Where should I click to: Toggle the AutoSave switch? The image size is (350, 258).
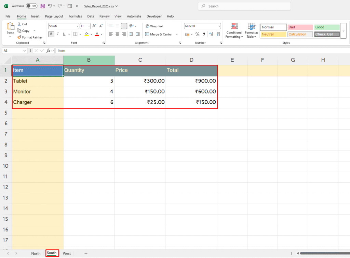tap(31, 6)
